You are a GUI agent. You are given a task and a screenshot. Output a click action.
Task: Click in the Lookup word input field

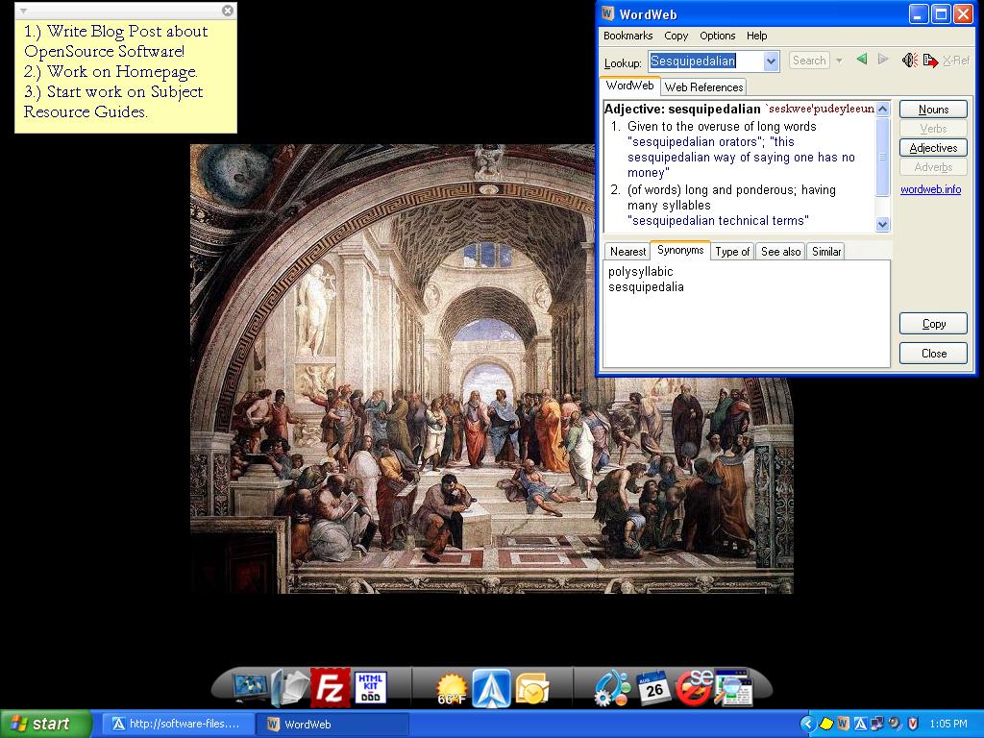(x=706, y=61)
